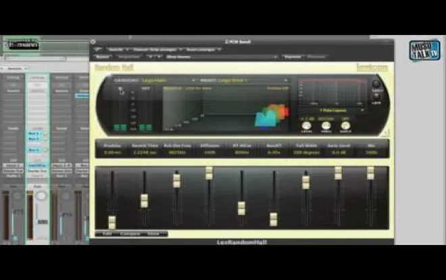The height and width of the screenshot is (280, 446).
Task: Click the Diffusion fader handle
Action: (x=209, y=173)
